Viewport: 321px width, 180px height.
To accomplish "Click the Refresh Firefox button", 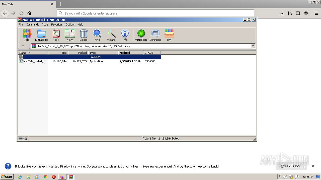I will (291, 166).
